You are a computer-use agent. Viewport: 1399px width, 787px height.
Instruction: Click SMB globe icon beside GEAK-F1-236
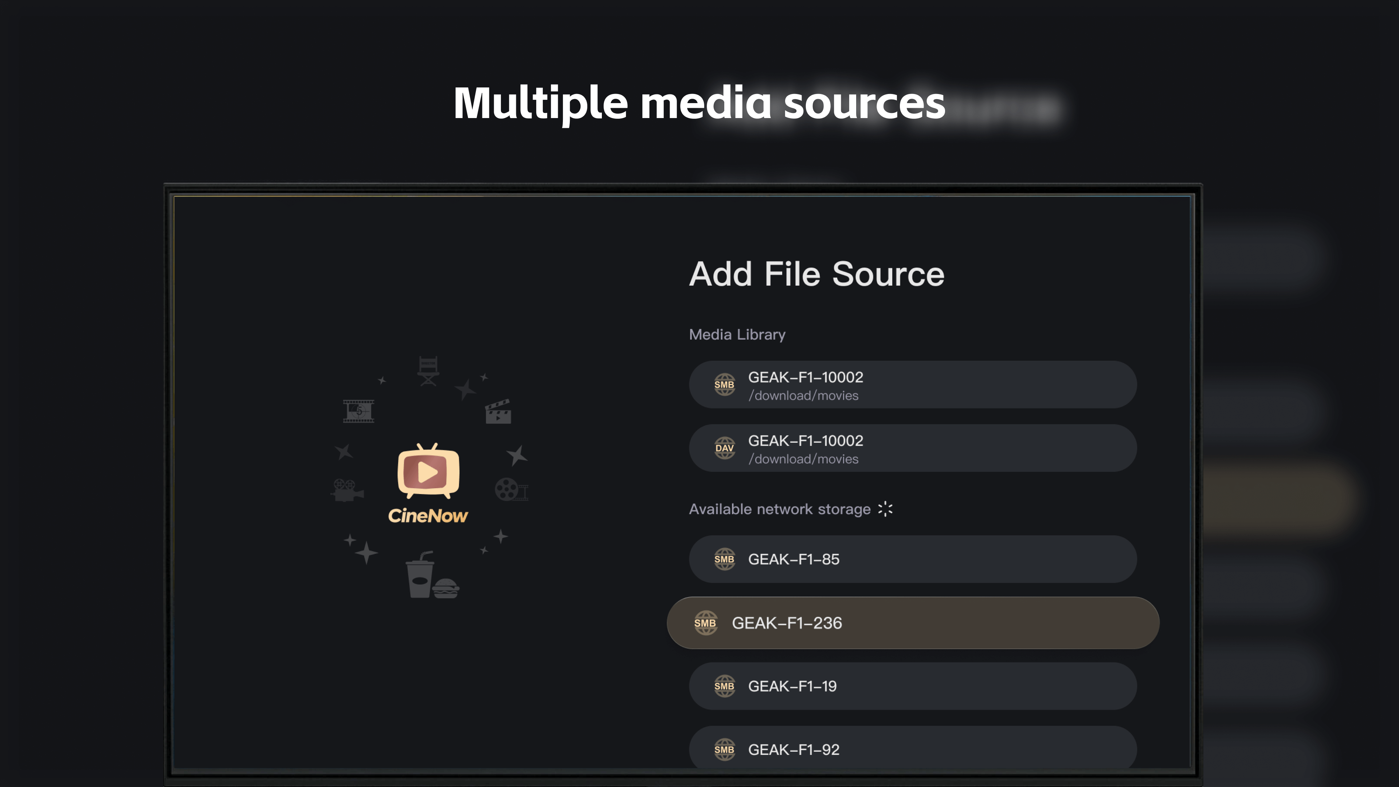tap(705, 623)
